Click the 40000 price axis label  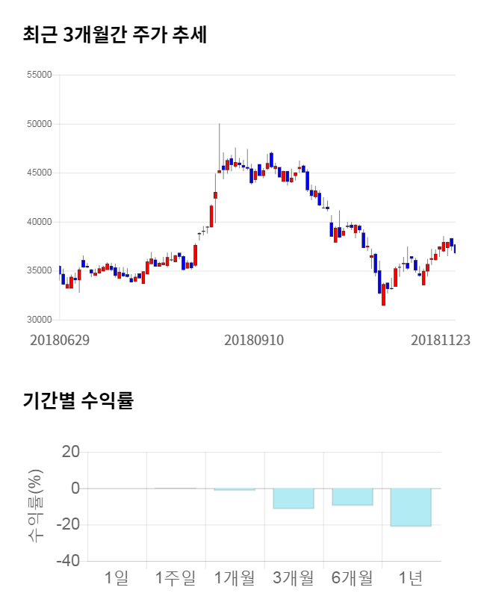click(x=38, y=222)
